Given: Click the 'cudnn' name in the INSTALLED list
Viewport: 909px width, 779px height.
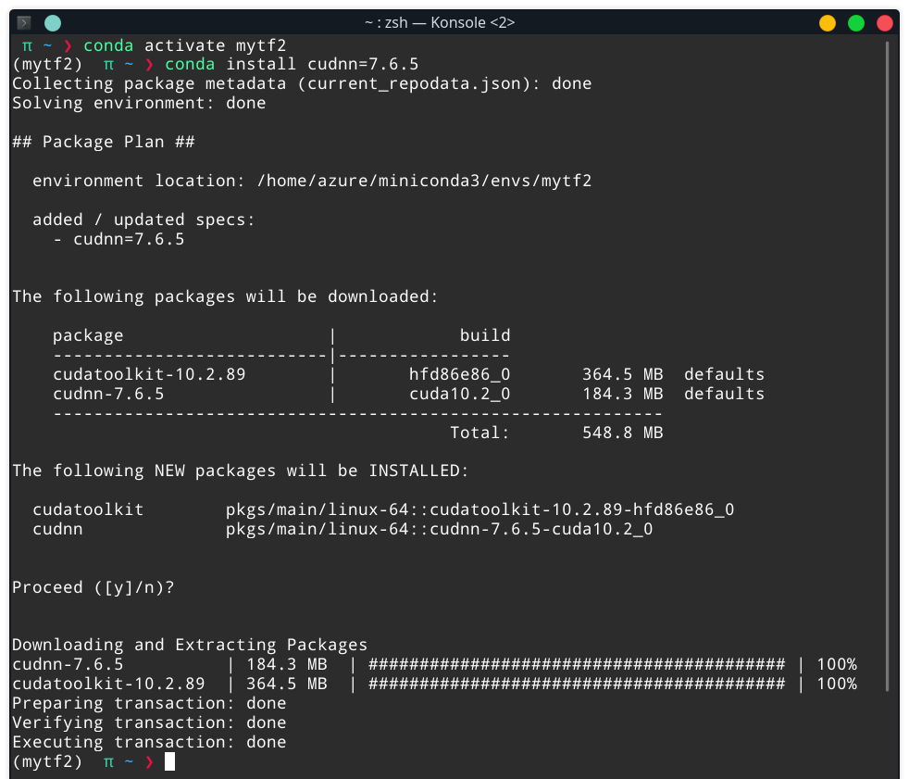Looking at the screenshot, I should tap(57, 530).
